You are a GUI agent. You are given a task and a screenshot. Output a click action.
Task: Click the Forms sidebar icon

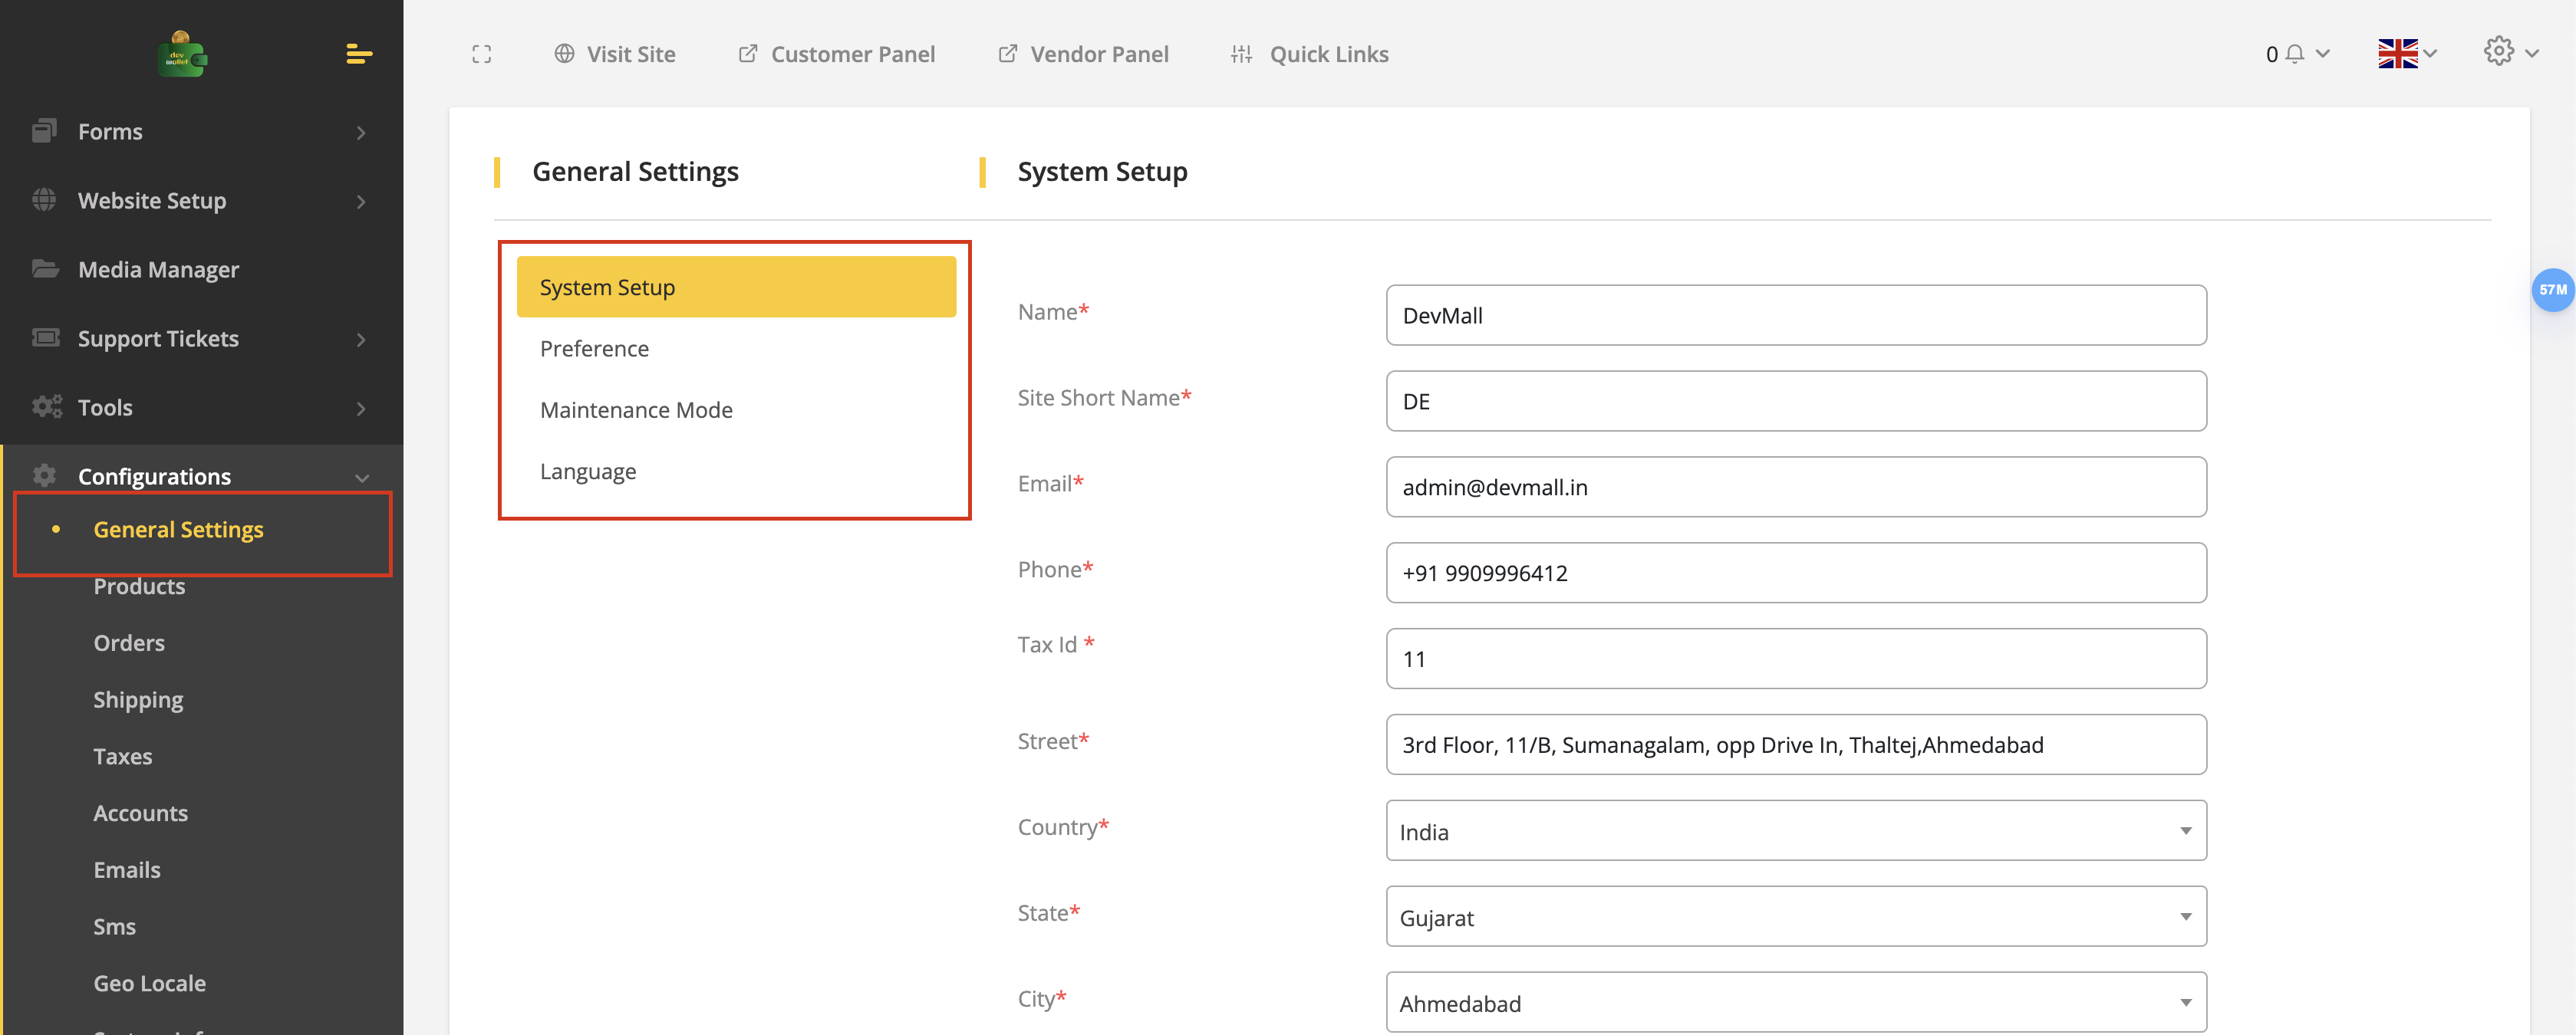click(x=44, y=131)
